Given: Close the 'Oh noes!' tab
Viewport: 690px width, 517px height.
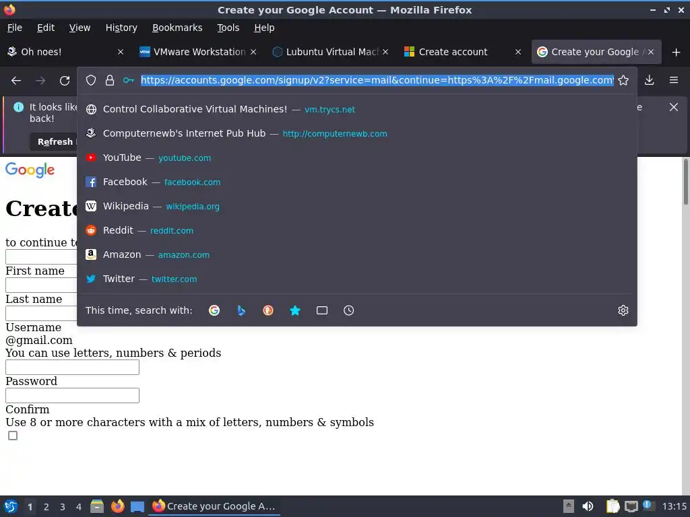Looking at the screenshot, I should point(121,52).
